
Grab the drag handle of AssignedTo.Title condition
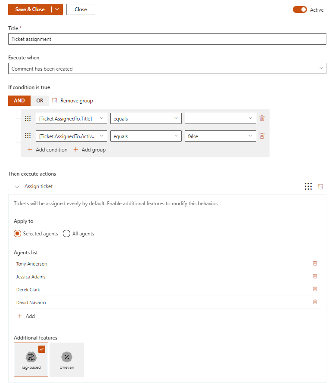(x=28, y=118)
